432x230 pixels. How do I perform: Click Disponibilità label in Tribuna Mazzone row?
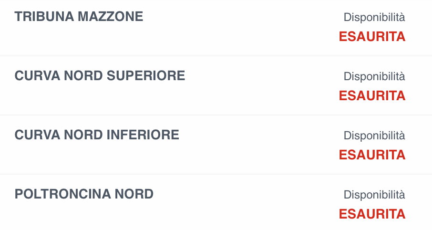[x=374, y=18]
